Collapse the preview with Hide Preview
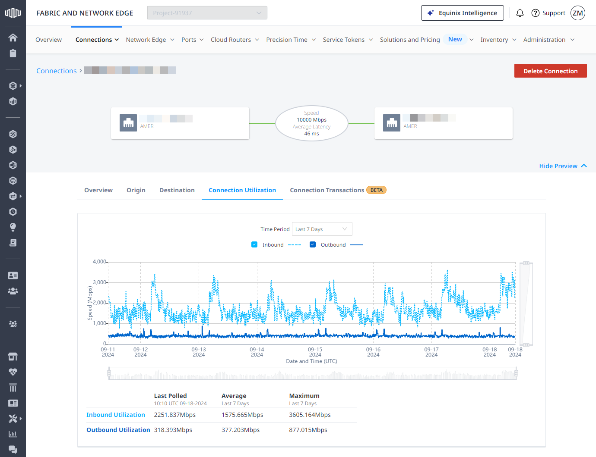The width and height of the screenshot is (596, 457). pos(563,166)
